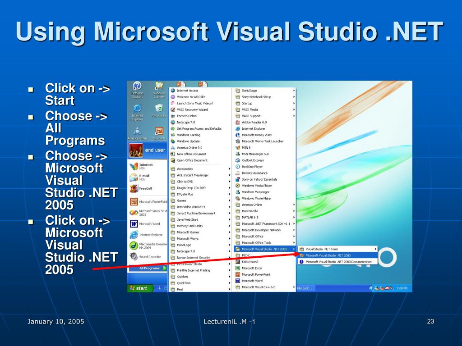Viewport: 462px width, 346px height.
Task: Select Windows Update menu entry
Action: [200, 141]
